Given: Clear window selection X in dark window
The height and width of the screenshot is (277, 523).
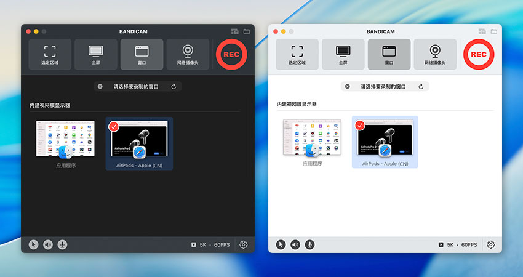Looking at the screenshot, I should (x=100, y=86).
